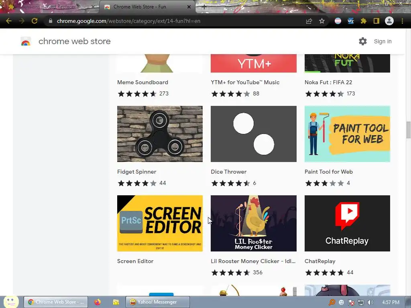The image size is (411, 308).
Task: Open the Start menu smiley button
Action: (x=11, y=302)
